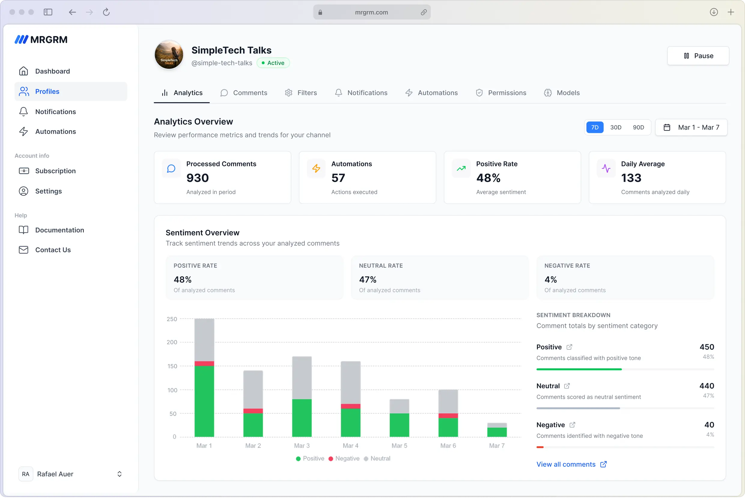Screen dimensions: 745x498
Task: Open the Positive sentiment external link icon
Action: point(569,347)
